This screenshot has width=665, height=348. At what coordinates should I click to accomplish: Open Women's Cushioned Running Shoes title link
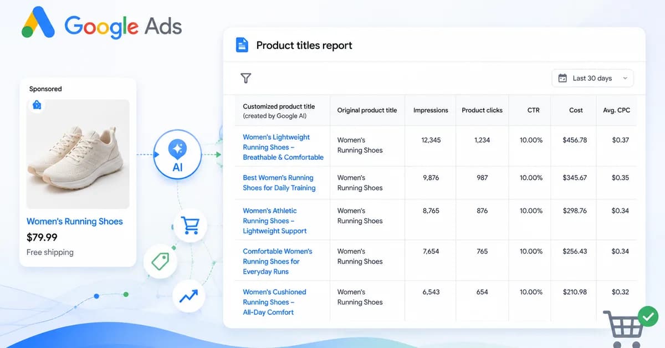point(274,302)
